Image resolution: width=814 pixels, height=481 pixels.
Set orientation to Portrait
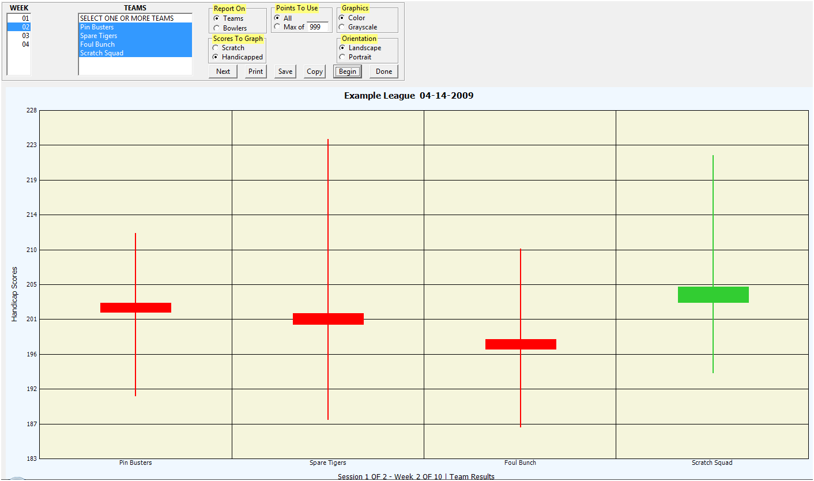342,57
